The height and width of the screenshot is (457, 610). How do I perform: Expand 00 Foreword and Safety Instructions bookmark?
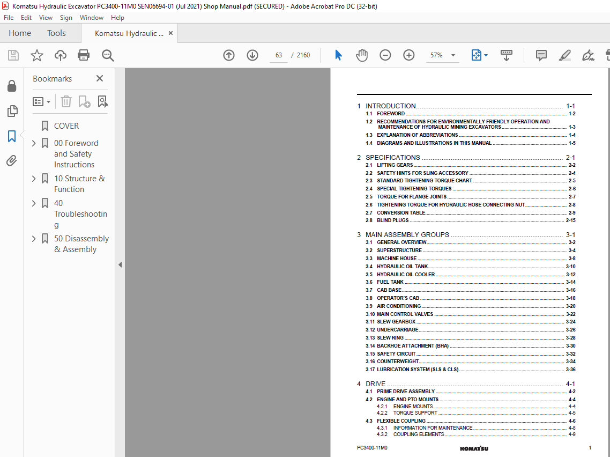tap(34, 143)
